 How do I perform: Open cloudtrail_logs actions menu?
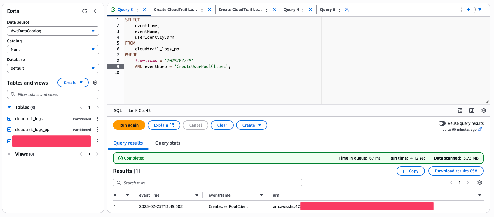[97, 119]
